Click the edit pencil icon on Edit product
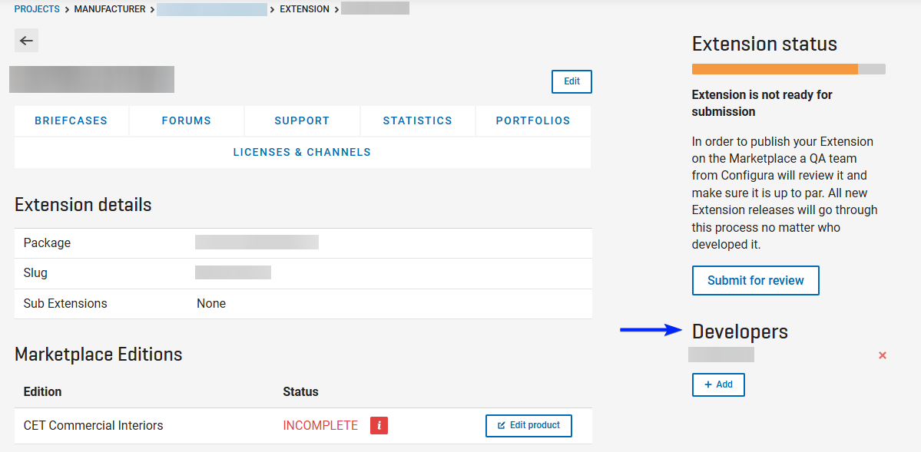Screen dimensions: 921x452 point(502,425)
